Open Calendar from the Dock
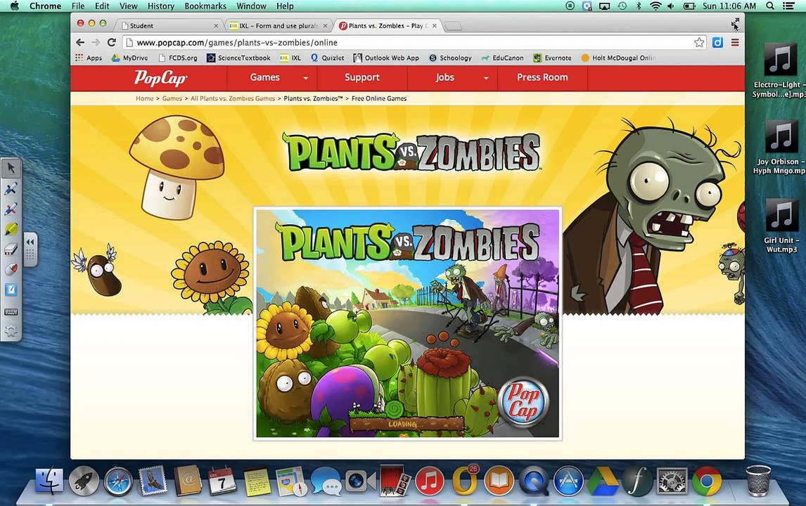The width and height of the screenshot is (806, 506). point(222,481)
